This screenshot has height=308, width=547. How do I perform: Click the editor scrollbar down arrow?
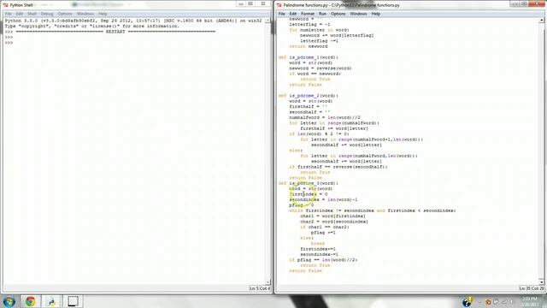click(541, 282)
